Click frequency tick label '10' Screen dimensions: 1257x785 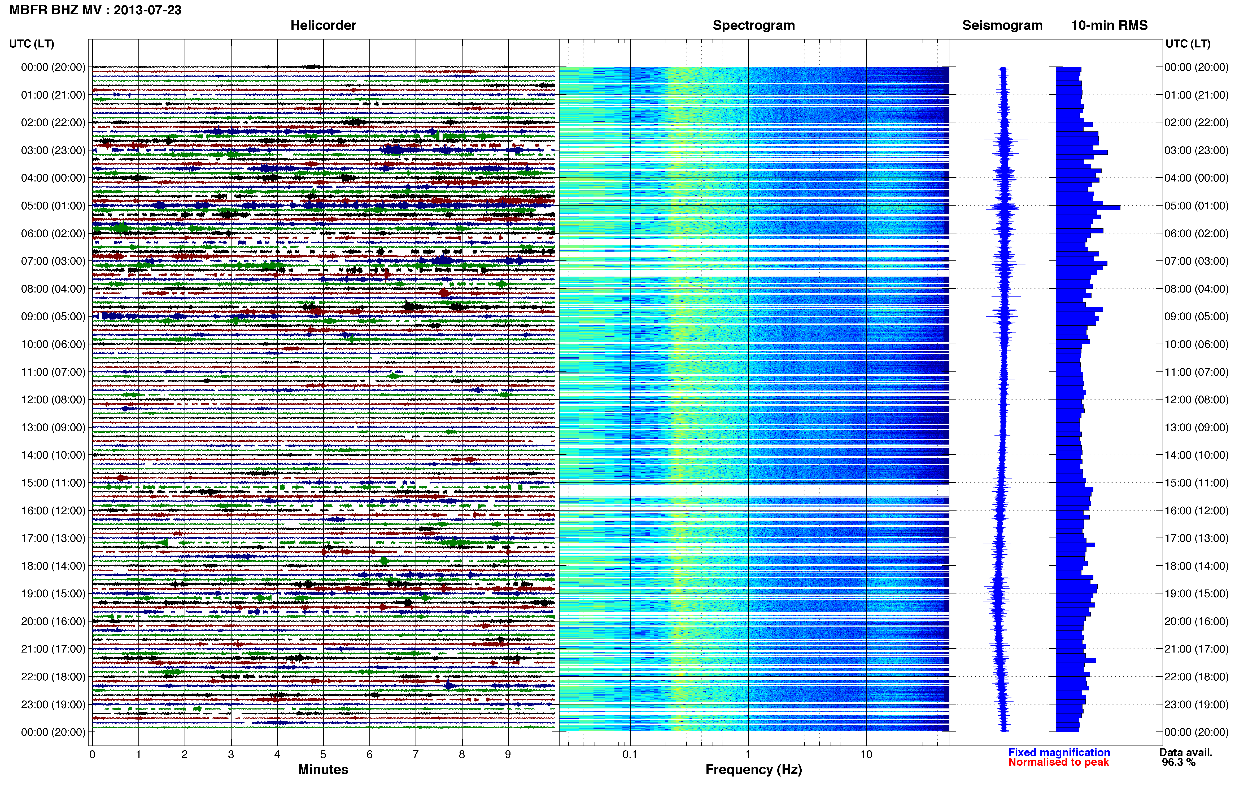[x=866, y=754]
